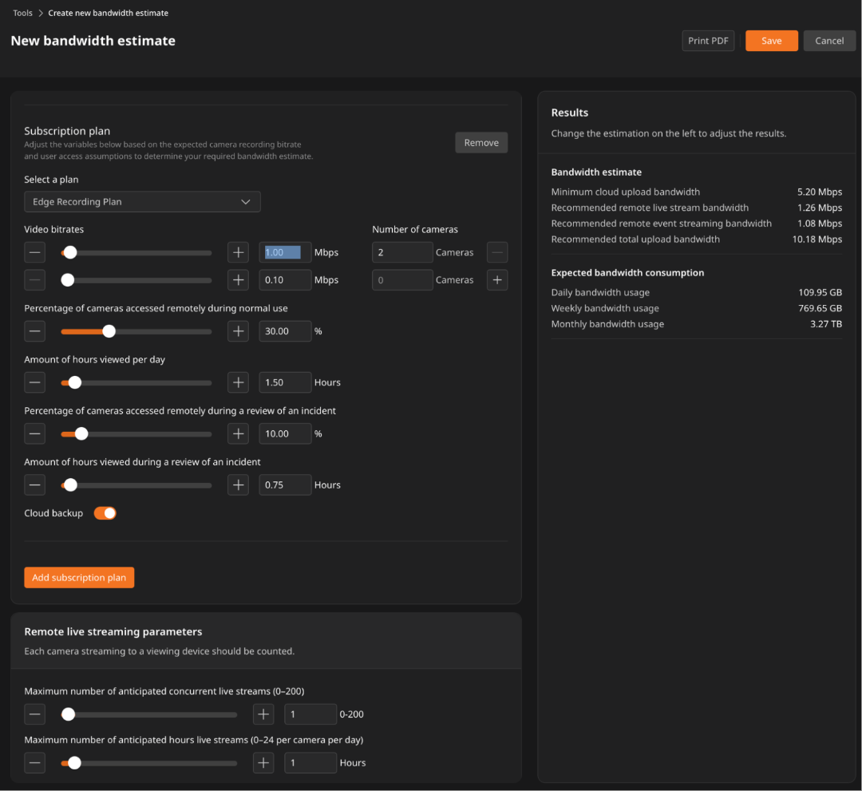Save the new bandwidth estimate
This screenshot has height=791, width=862.
click(771, 41)
